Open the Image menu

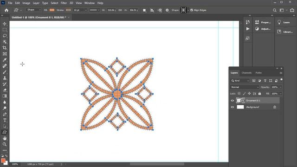coord(26,3)
